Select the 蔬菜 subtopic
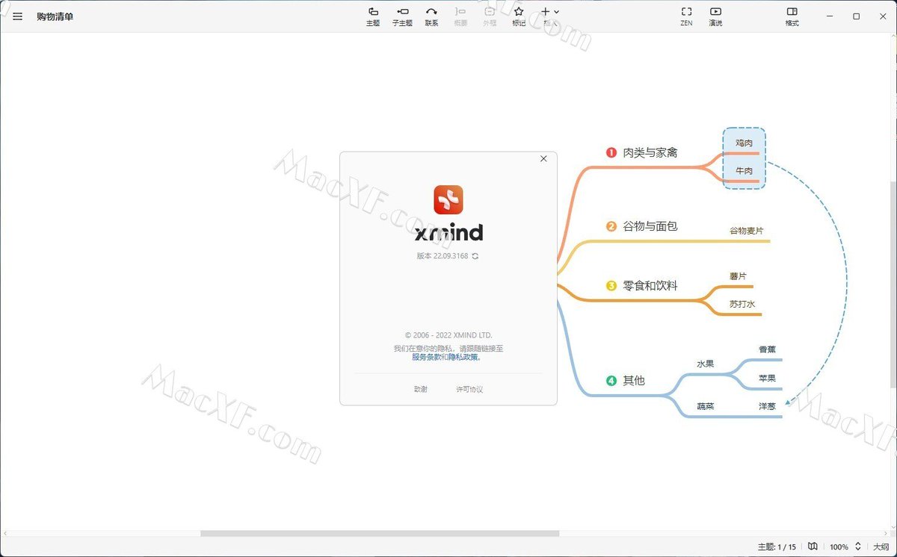Viewport: 897px width, 557px height. pyautogui.click(x=706, y=406)
